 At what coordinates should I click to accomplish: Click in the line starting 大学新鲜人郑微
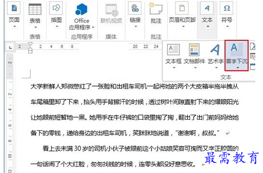(134, 86)
